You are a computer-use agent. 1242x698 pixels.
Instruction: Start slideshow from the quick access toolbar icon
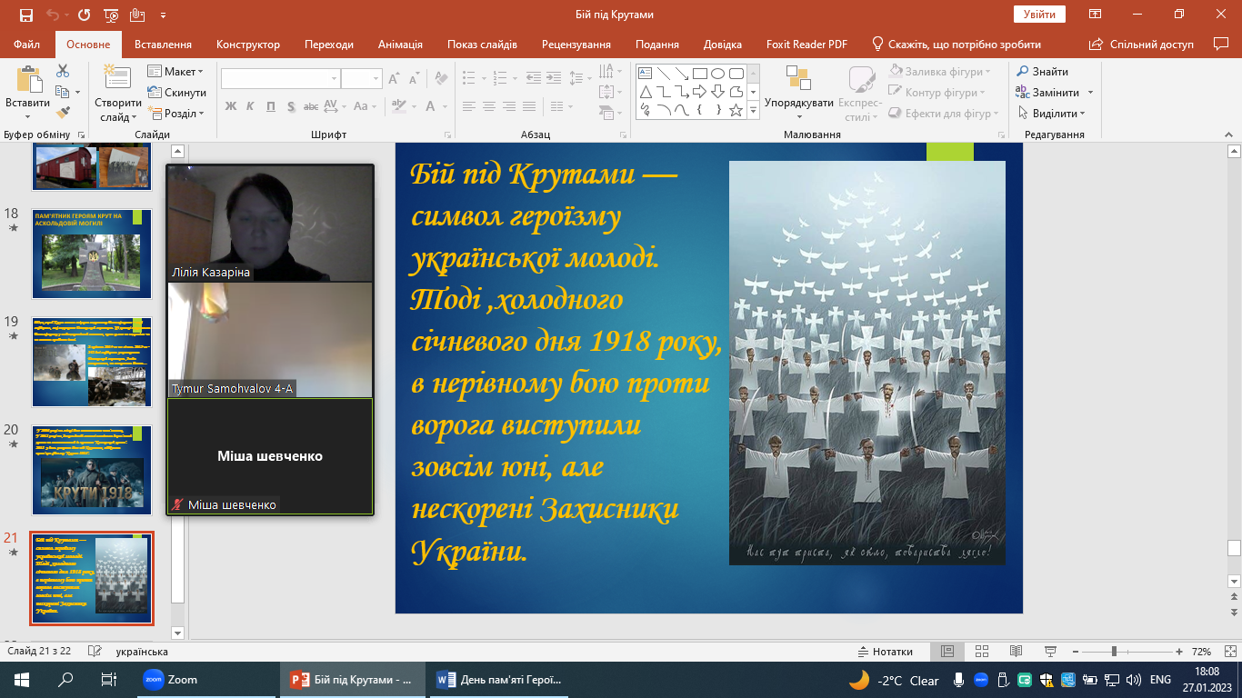click(112, 15)
